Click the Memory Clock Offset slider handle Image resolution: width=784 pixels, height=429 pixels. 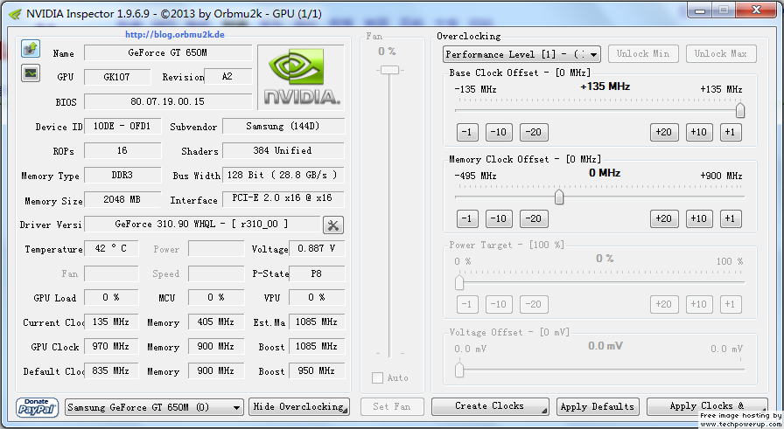coord(559,197)
